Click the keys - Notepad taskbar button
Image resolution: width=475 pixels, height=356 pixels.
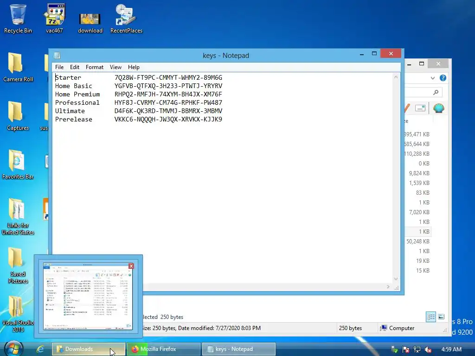pyautogui.click(x=239, y=349)
